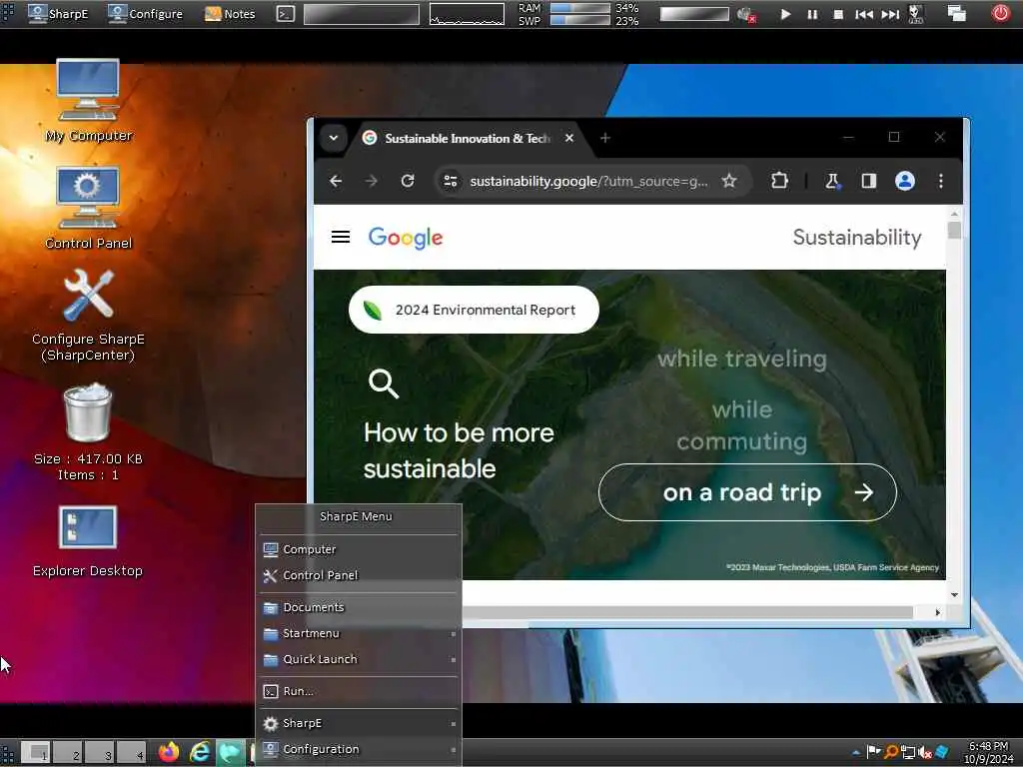Open Google hamburger menu on the page
Viewport: 1023px width, 767px height.
click(x=341, y=237)
